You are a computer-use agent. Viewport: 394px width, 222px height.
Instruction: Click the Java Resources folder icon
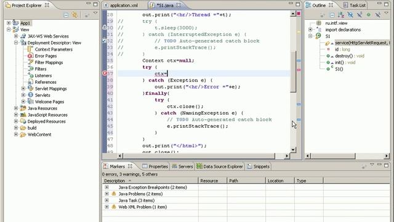(x=23, y=108)
